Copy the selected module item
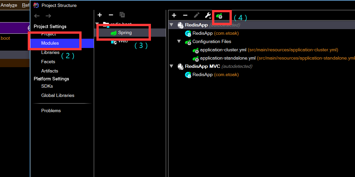Image resolution: width=355 pixels, height=177 pixels. point(122,15)
